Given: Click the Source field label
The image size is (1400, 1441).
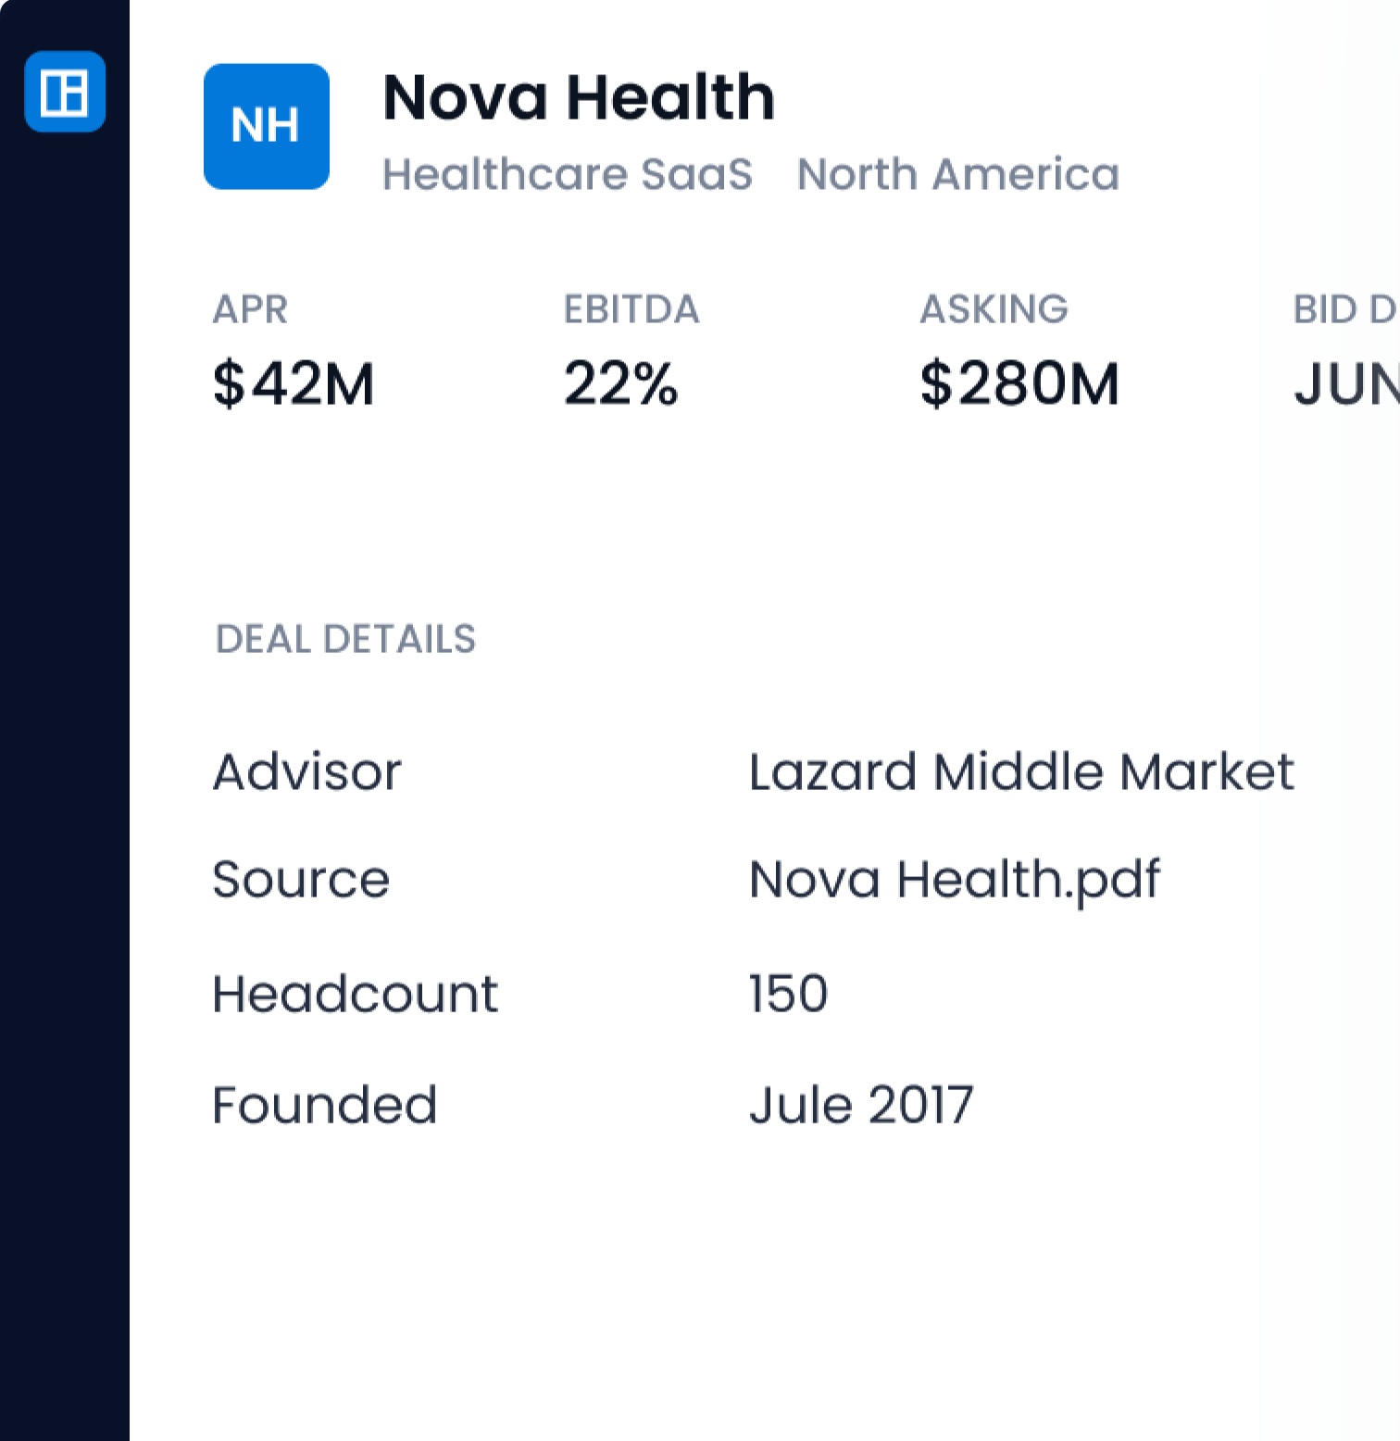Looking at the screenshot, I should point(301,879).
